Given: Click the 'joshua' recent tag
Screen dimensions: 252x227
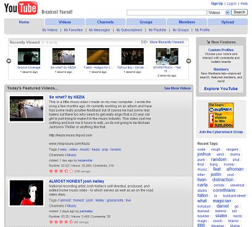Looking at the screenshot, I should pos(204,154).
